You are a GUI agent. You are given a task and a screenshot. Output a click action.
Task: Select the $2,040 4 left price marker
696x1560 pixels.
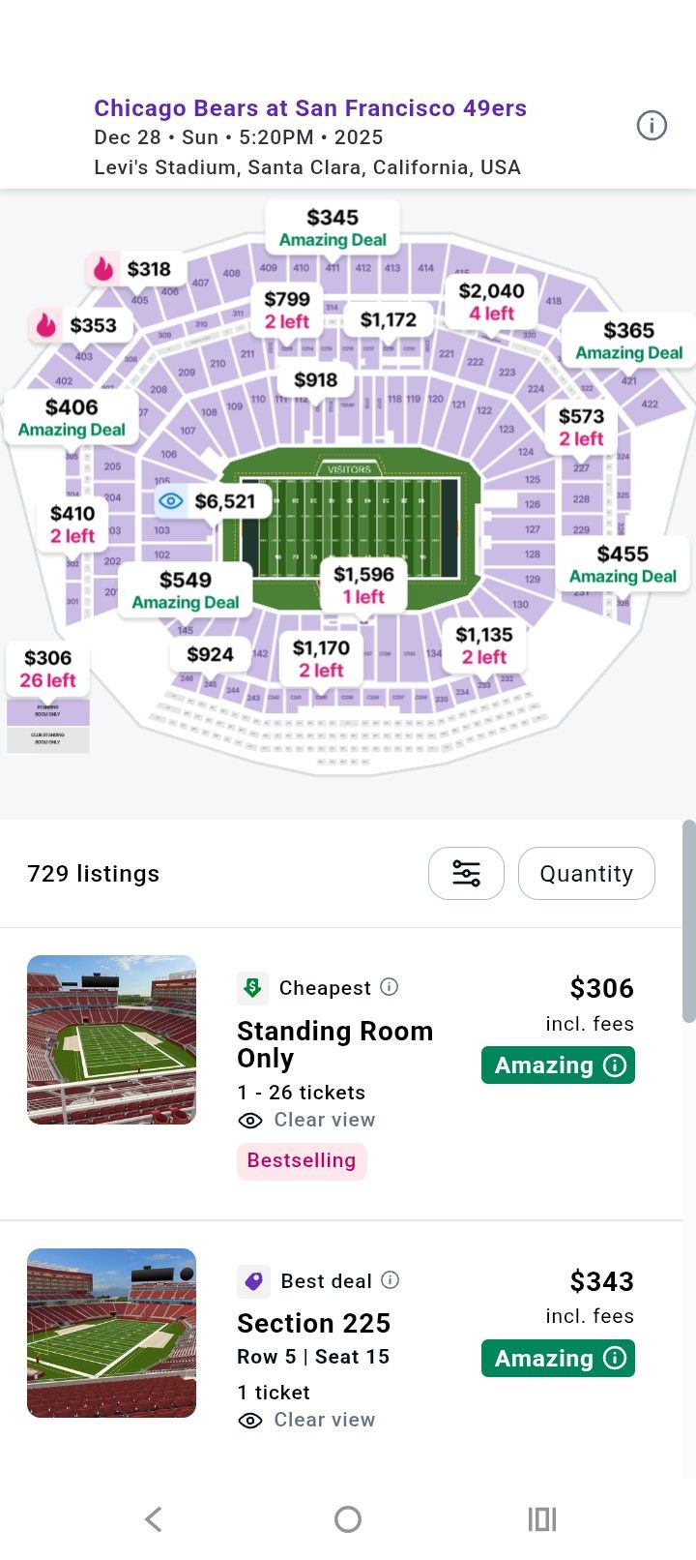491,301
